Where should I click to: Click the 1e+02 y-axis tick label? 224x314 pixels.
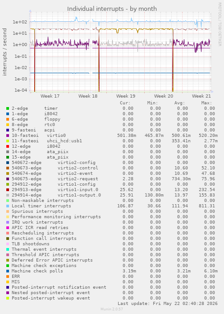coord(20,22)
